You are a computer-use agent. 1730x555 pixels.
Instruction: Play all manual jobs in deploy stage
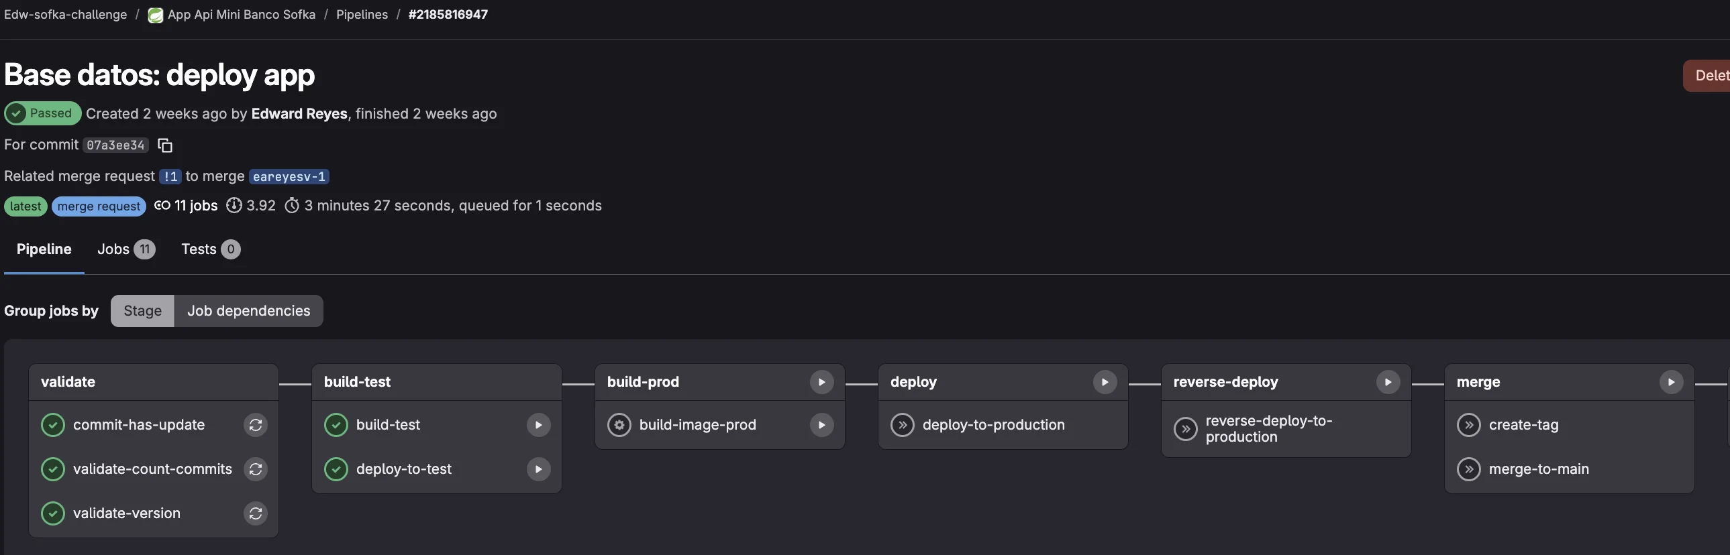[x=1104, y=382]
